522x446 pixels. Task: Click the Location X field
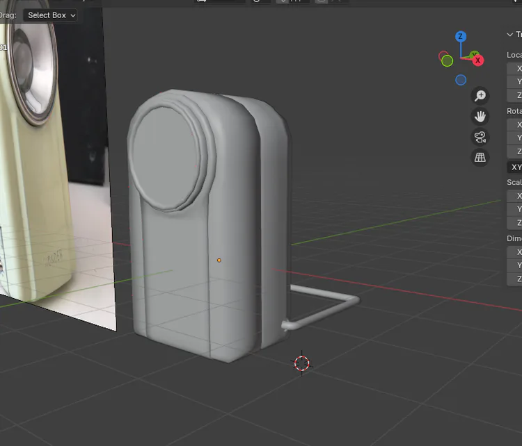[514, 69]
